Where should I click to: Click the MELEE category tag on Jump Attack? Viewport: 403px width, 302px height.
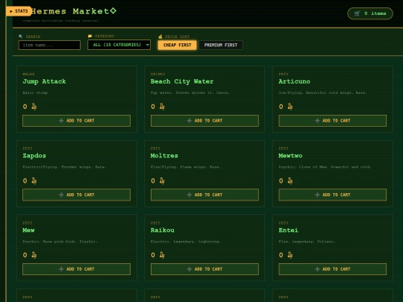(28, 75)
